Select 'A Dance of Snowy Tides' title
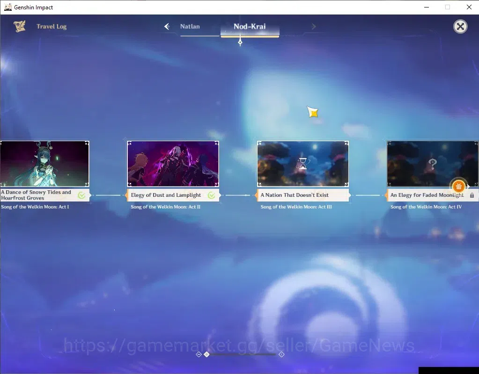479x374 pixels. pyautogui.click(x=36, y=195)
